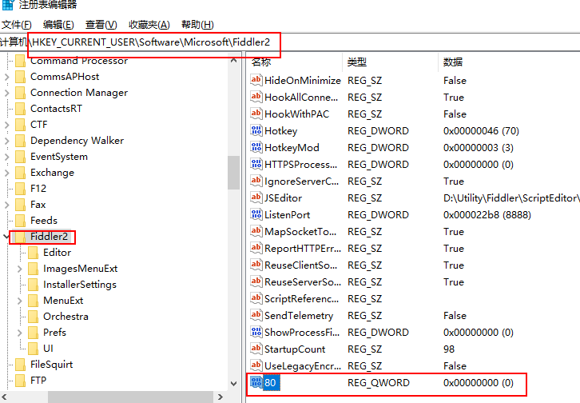Open the 收藏夹(A) menu
The width and height of the screenshot is (580, 403).
[x=149, y=25]
